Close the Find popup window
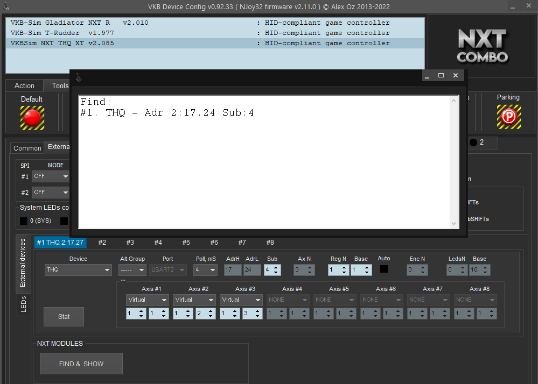The width and height of the screenshot is (538, 384). (455, 75)
